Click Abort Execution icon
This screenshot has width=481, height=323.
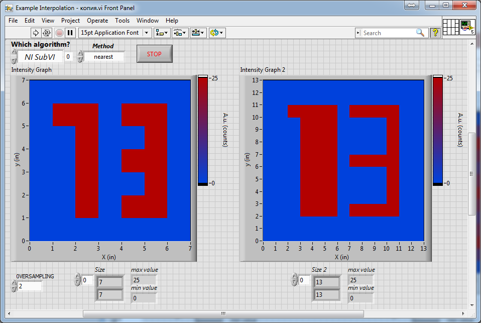pos(59,33)
